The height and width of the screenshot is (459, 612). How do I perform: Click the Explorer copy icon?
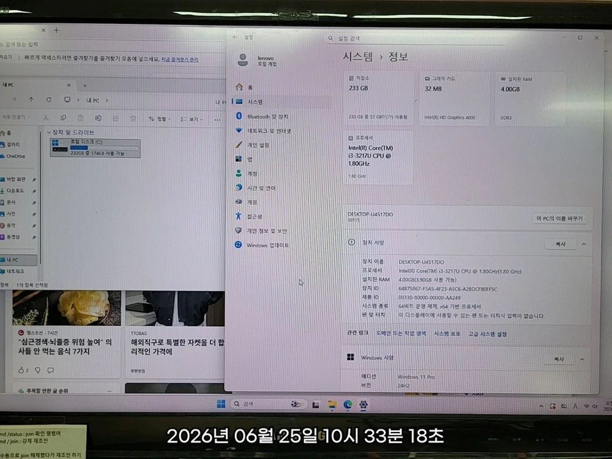coord(63,118)
